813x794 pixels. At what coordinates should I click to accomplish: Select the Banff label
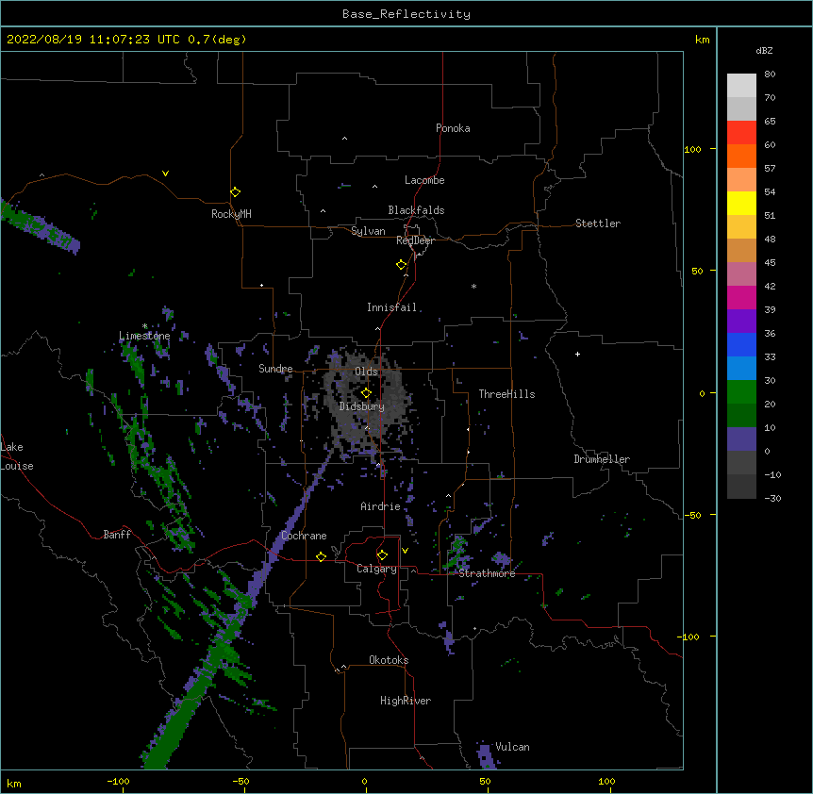(x=117, y=535)
